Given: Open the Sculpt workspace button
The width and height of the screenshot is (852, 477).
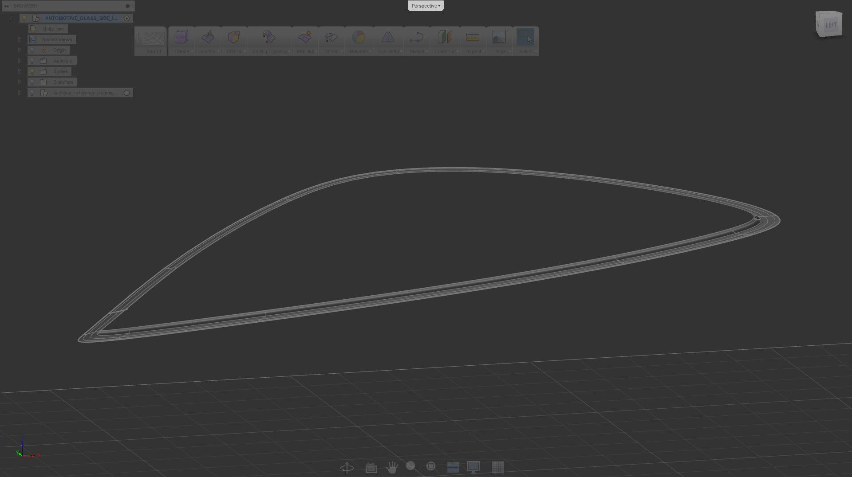Looking at the screenshot, I should coord(154,41).
